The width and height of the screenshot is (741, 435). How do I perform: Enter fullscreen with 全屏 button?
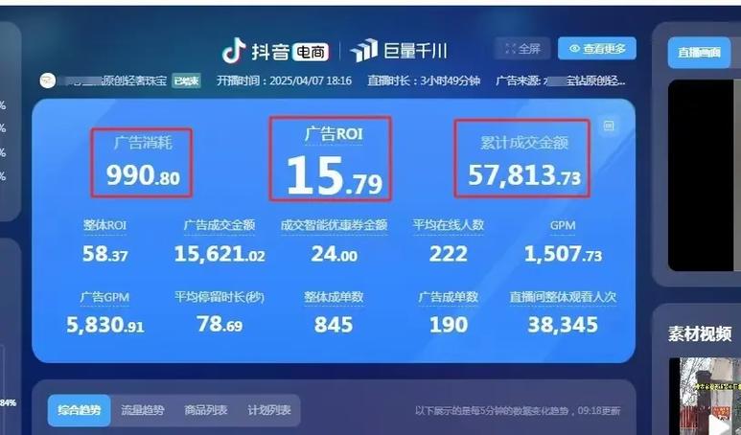pyautogui.click(x=522, y=49)
